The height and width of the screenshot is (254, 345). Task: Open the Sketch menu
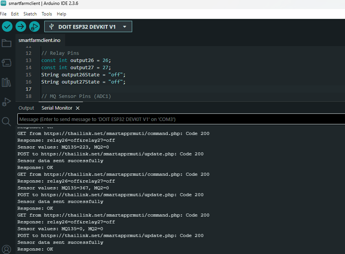pos(30,14)
